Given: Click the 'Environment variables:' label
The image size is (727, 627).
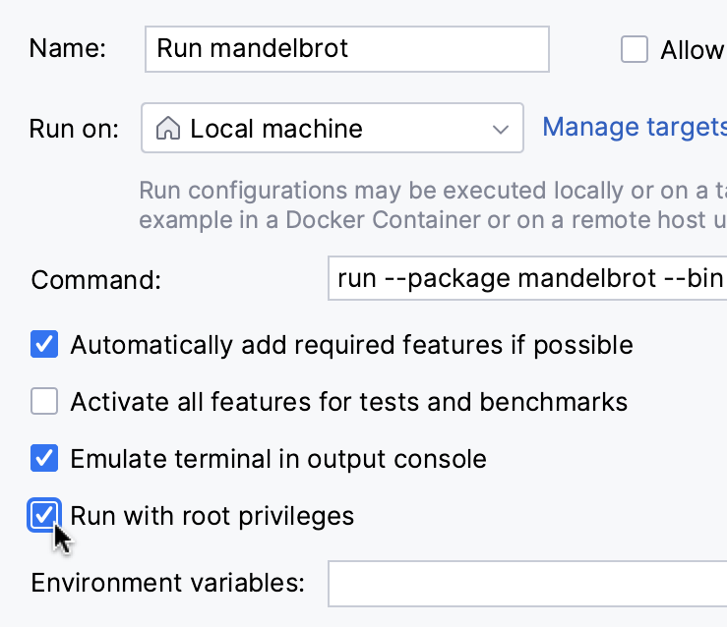Looking at the screenshot, I should tap(167, 583).
